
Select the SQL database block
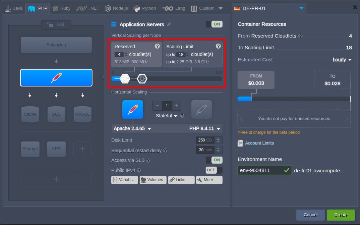pos(56,114)
